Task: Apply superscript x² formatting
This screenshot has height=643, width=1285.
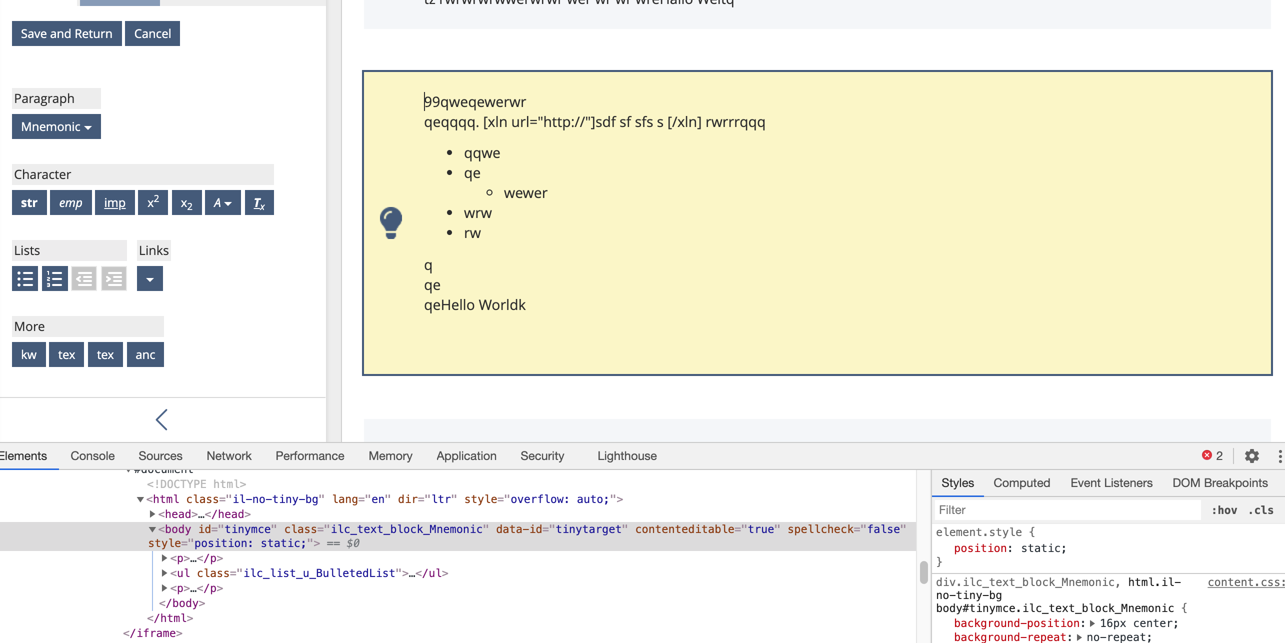Action: tap(153, 202)
